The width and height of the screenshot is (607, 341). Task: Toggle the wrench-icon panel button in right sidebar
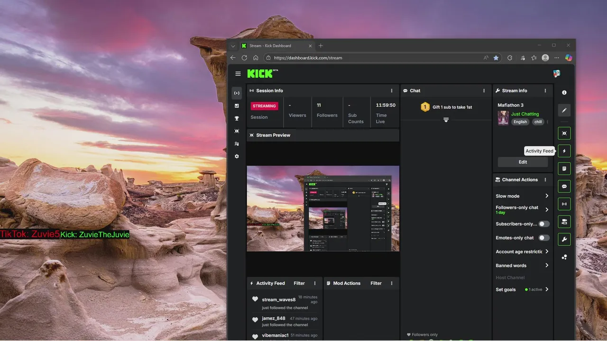564,240
